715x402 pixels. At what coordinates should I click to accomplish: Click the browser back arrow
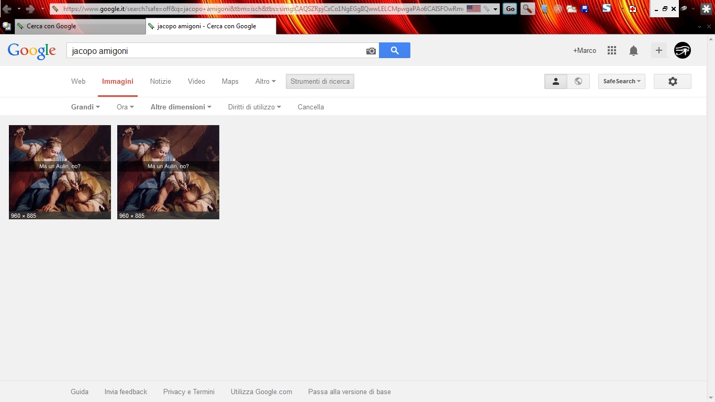coord(7,8)
